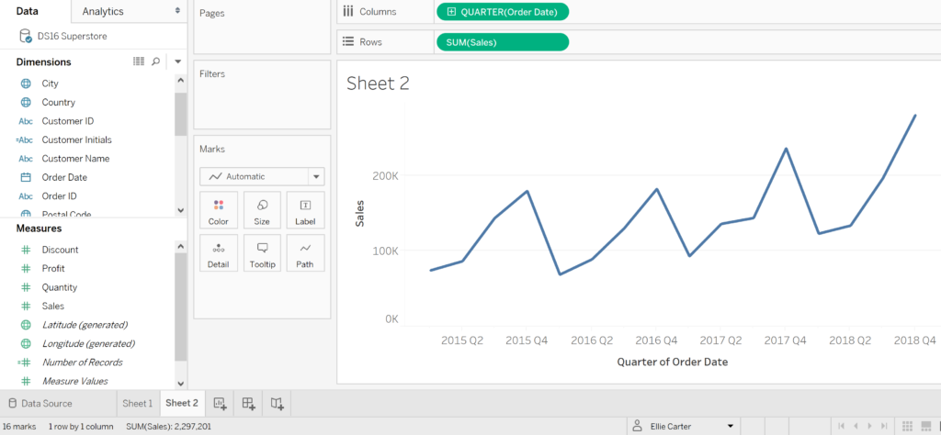Click the Tooltip marks button
This screenshot has height=435, width=941.
pyautogui.click(x=262, y=253)
